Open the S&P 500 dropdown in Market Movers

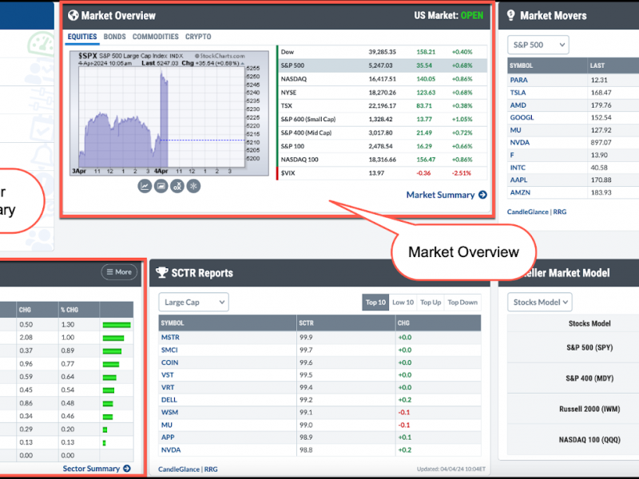(538, 45)
